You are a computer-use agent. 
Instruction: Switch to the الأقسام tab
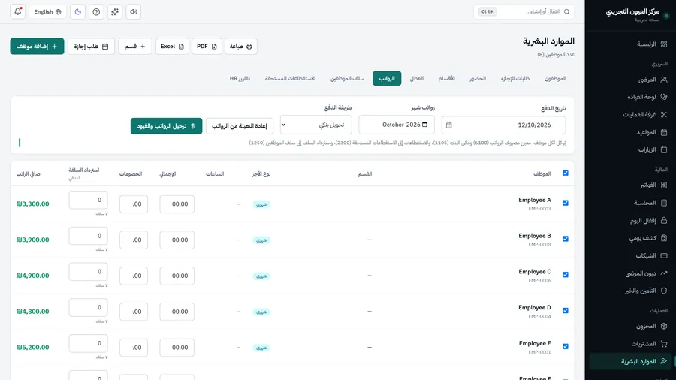coord(446,78)
